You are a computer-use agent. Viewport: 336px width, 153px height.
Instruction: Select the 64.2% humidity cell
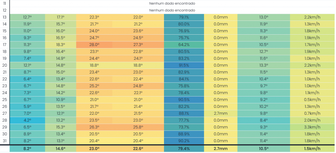184,45
